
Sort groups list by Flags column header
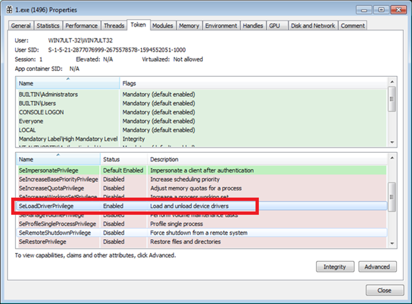pos(254,83)
